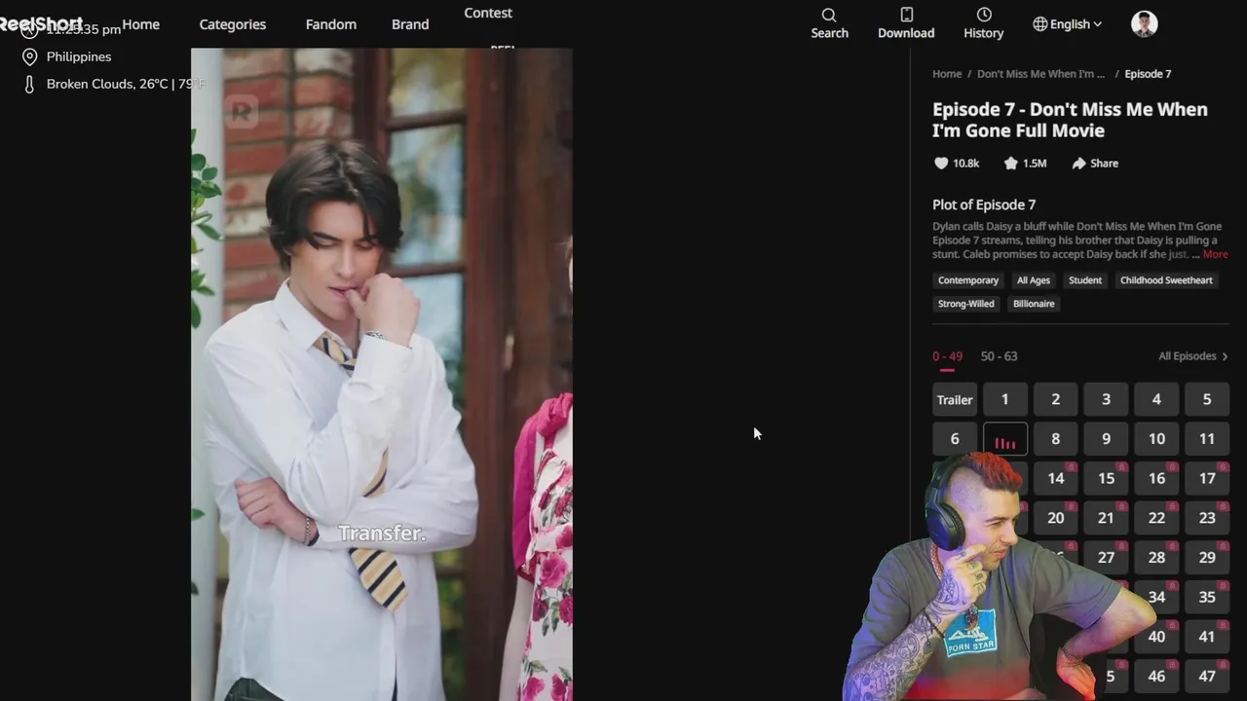The image size is (1247, 701).
Task: Play episode 4
Action: (1156, 399)
